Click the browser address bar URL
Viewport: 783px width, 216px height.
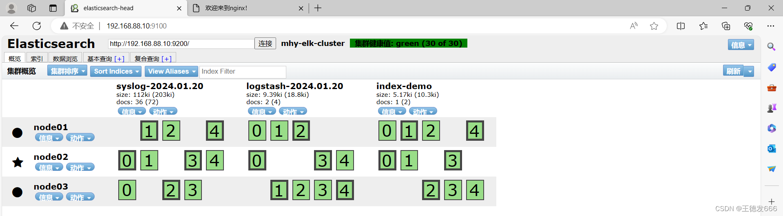tap(137, 26)
